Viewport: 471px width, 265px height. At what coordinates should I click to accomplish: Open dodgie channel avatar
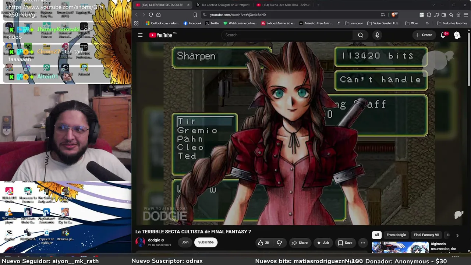point(140,242)
